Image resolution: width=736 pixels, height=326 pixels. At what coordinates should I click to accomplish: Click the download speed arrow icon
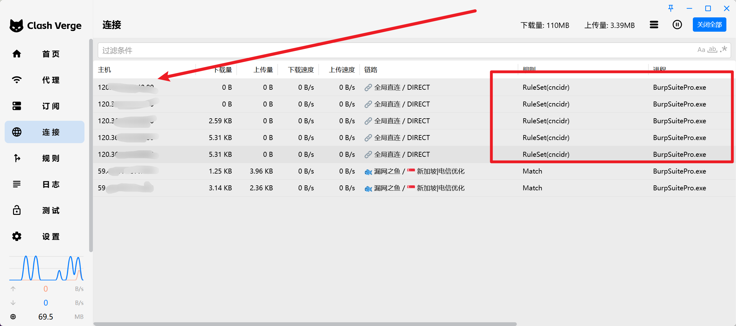(x=13, y=303)
